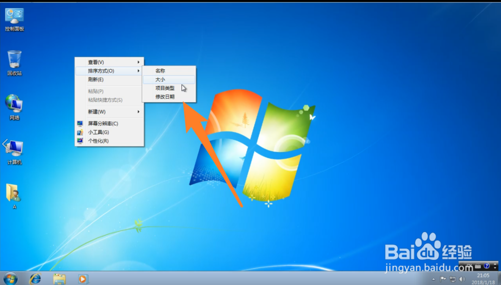Choose 刷新(E) in the context menu
The width and height of the screenshot is (501, 285).
(x=109, y=79)
